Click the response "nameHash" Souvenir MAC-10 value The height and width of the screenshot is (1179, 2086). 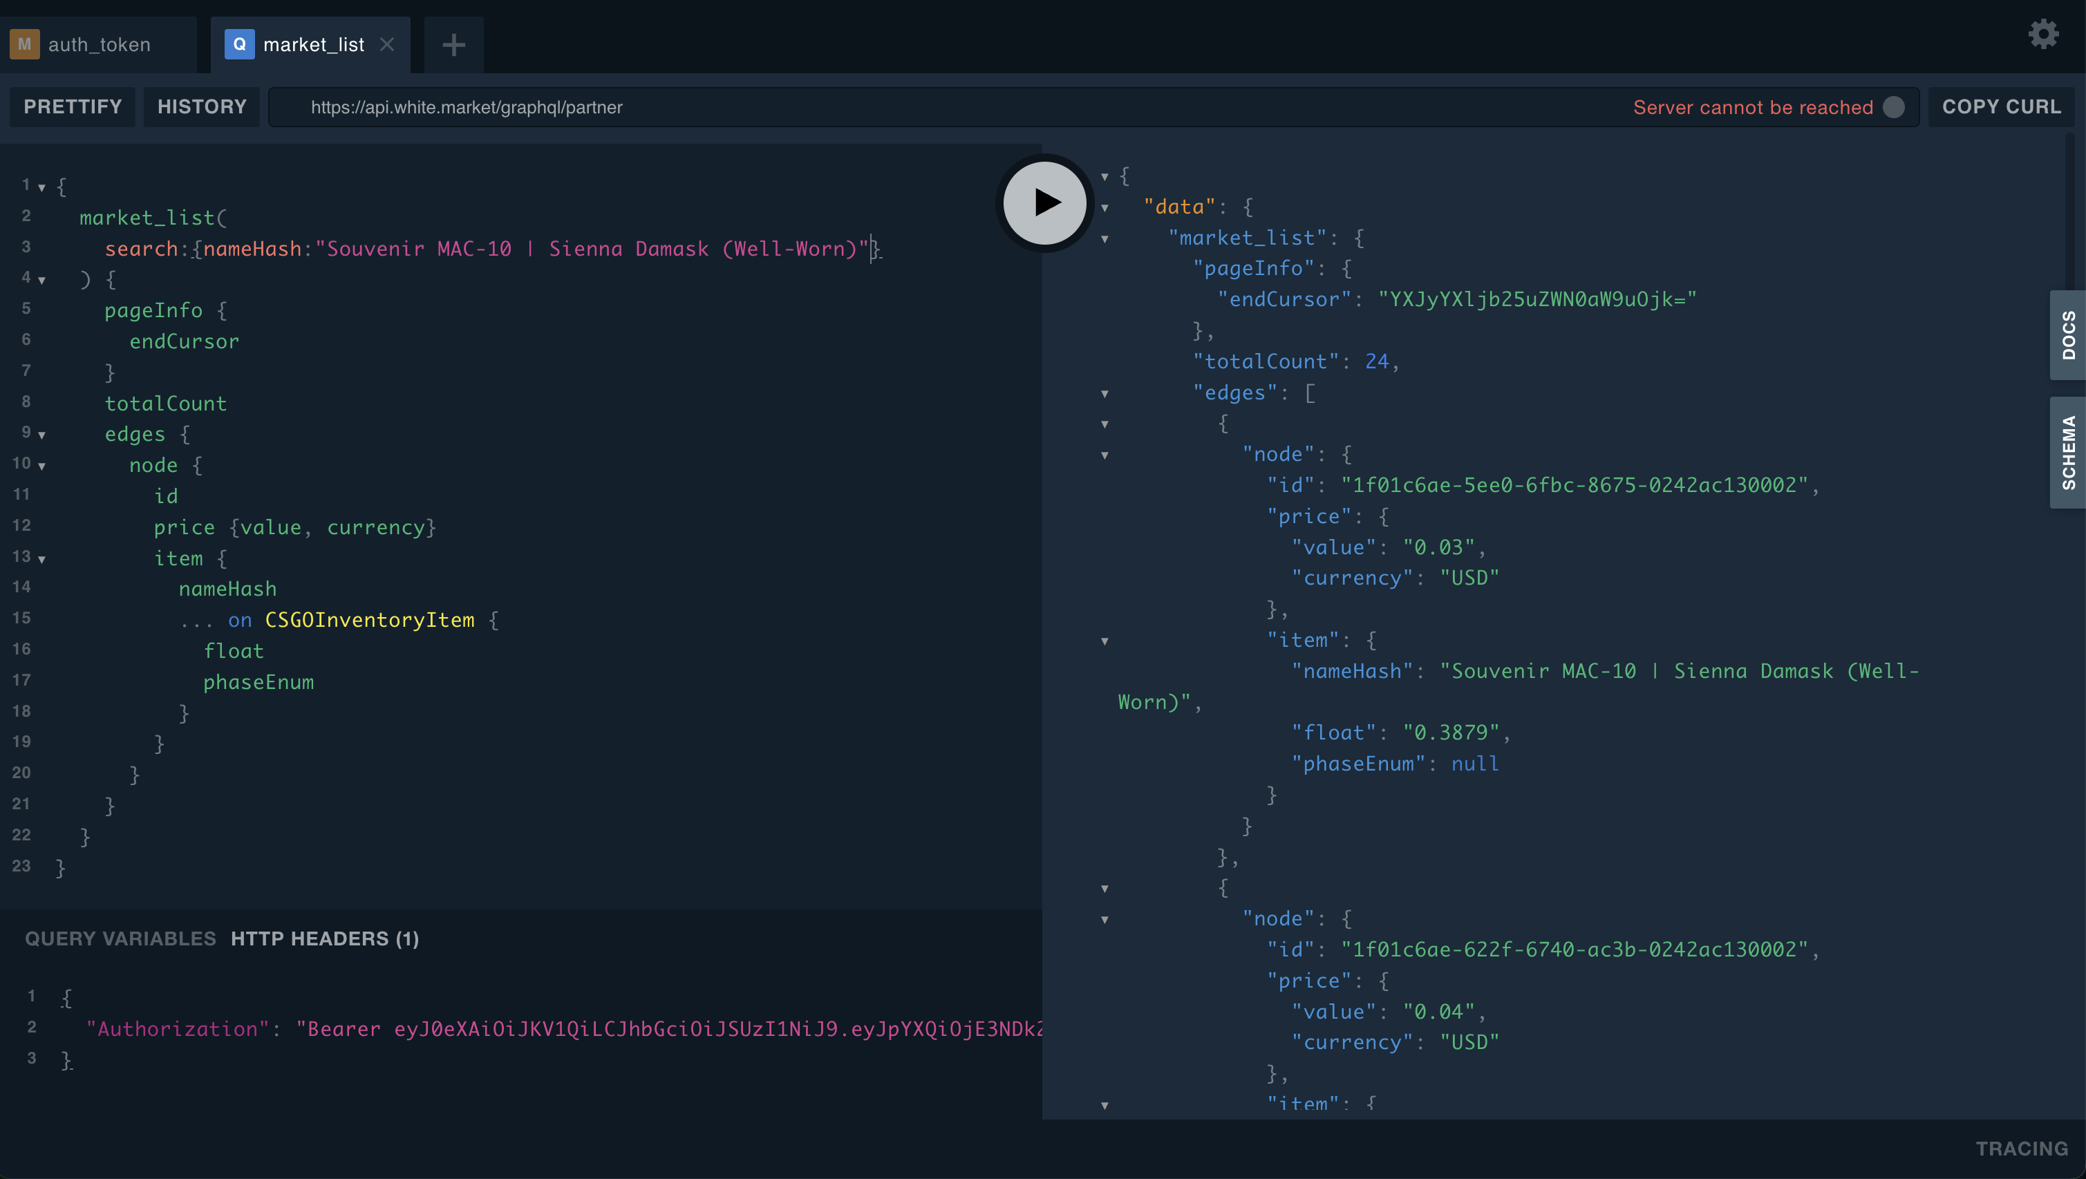1519,687
